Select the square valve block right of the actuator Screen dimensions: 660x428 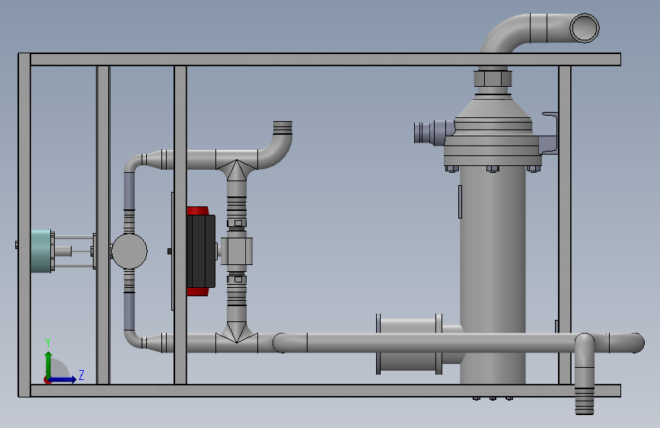[237, 251]
